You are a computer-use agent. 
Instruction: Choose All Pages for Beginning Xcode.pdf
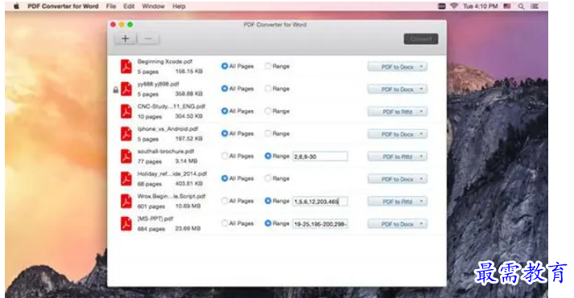click(x=225, y=66)
